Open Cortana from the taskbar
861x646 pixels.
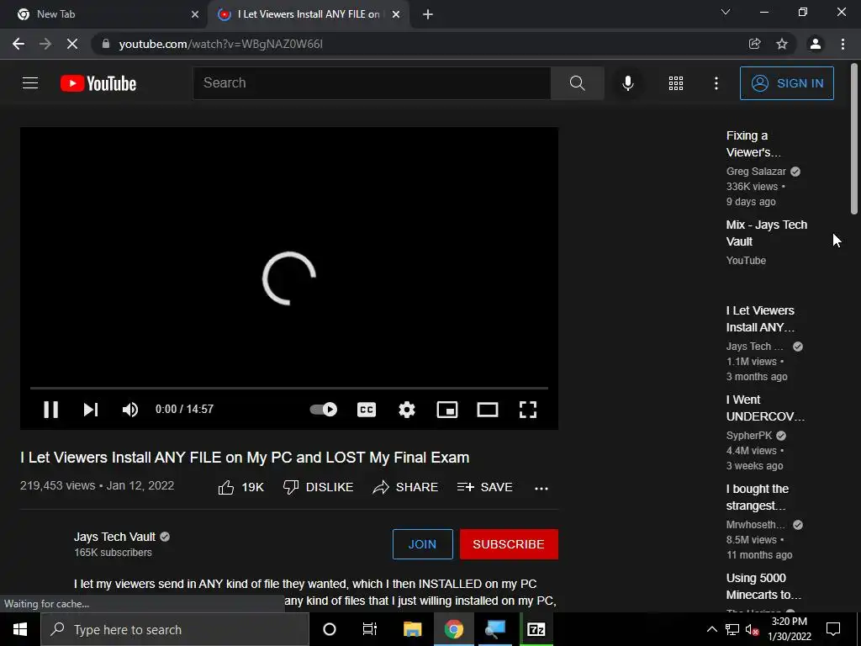coord(330,629)
